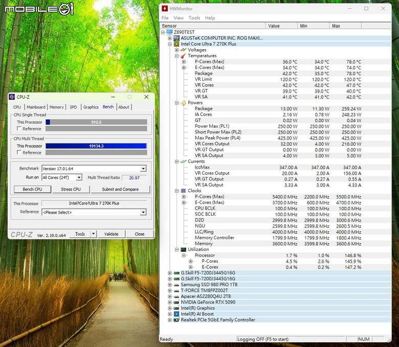Open the Tools menu in HWMonitor
This screenshot has height=347, width=399.
(x=194, y=18)
